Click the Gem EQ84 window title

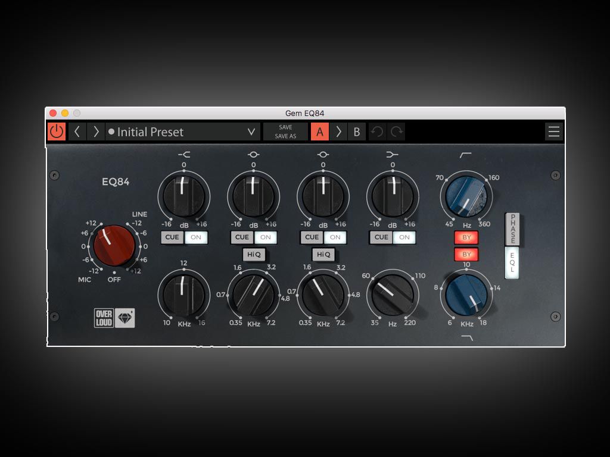[304, 113]
